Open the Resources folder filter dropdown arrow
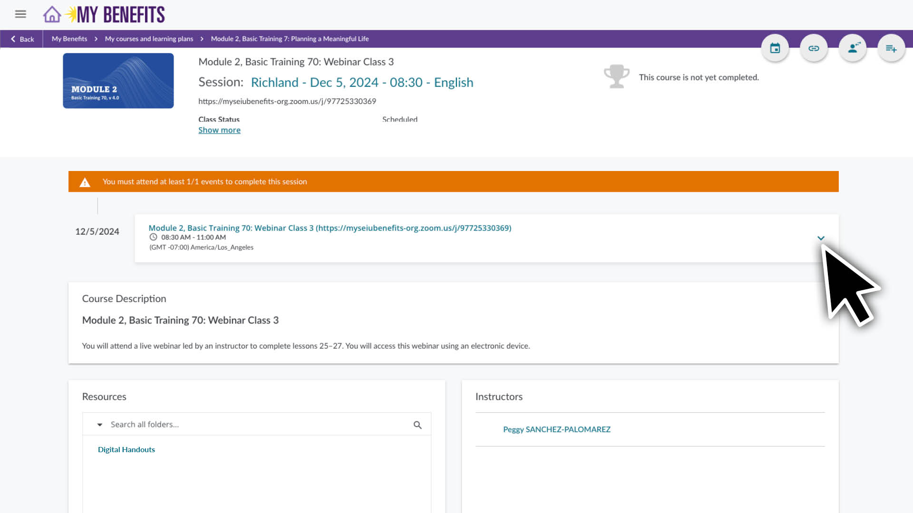The image size is (913, 513). (x=99, y=425)
